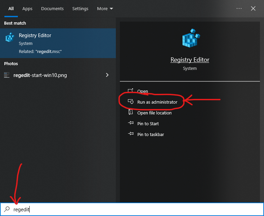The width and height of the screenshot is (264, 216).
Task: Click the large Registry Editor icon in preview pane
Action: pos(191,38)
